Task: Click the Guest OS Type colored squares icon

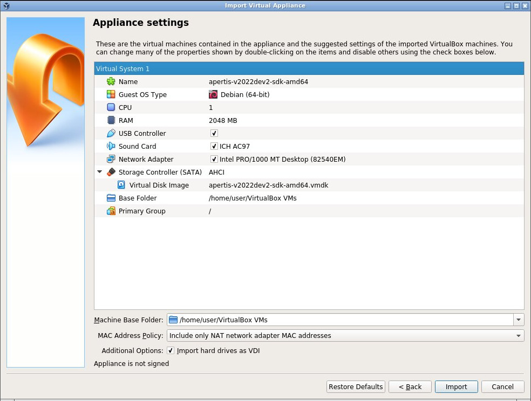Action: tap(111, 94)
